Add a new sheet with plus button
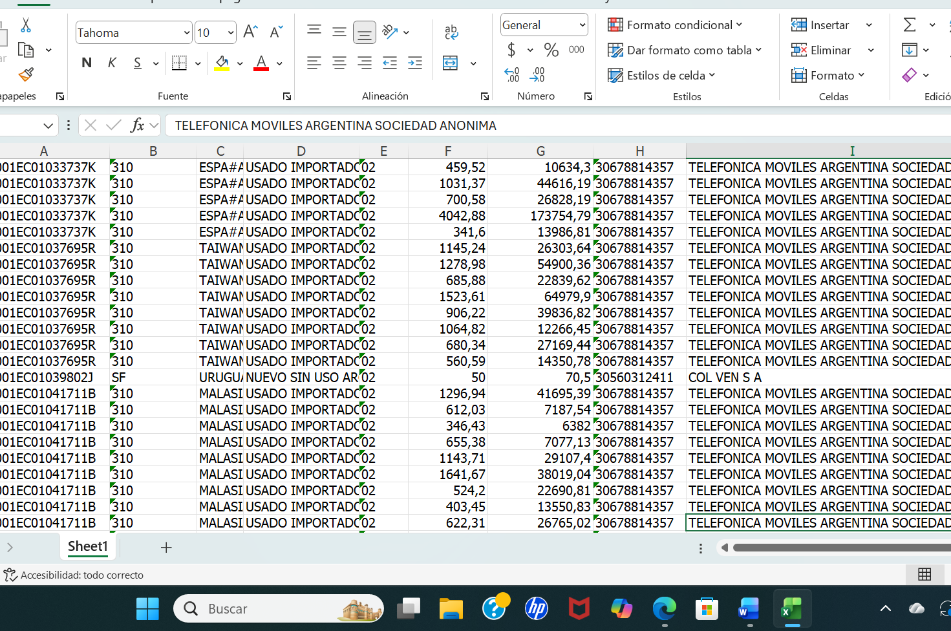951x631 pixels. (166, 548)
